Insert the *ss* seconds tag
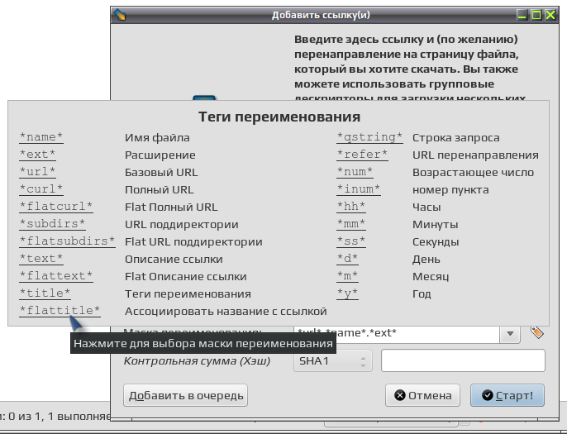The image size is (567, 434). [351, 241]
